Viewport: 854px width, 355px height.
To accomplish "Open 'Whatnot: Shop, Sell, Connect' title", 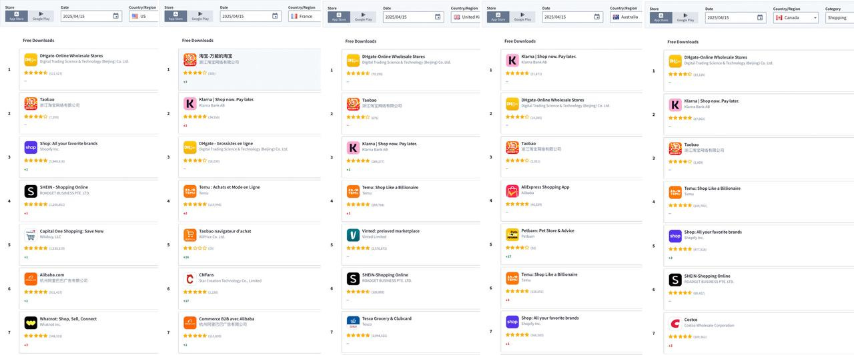I will 68,318.
